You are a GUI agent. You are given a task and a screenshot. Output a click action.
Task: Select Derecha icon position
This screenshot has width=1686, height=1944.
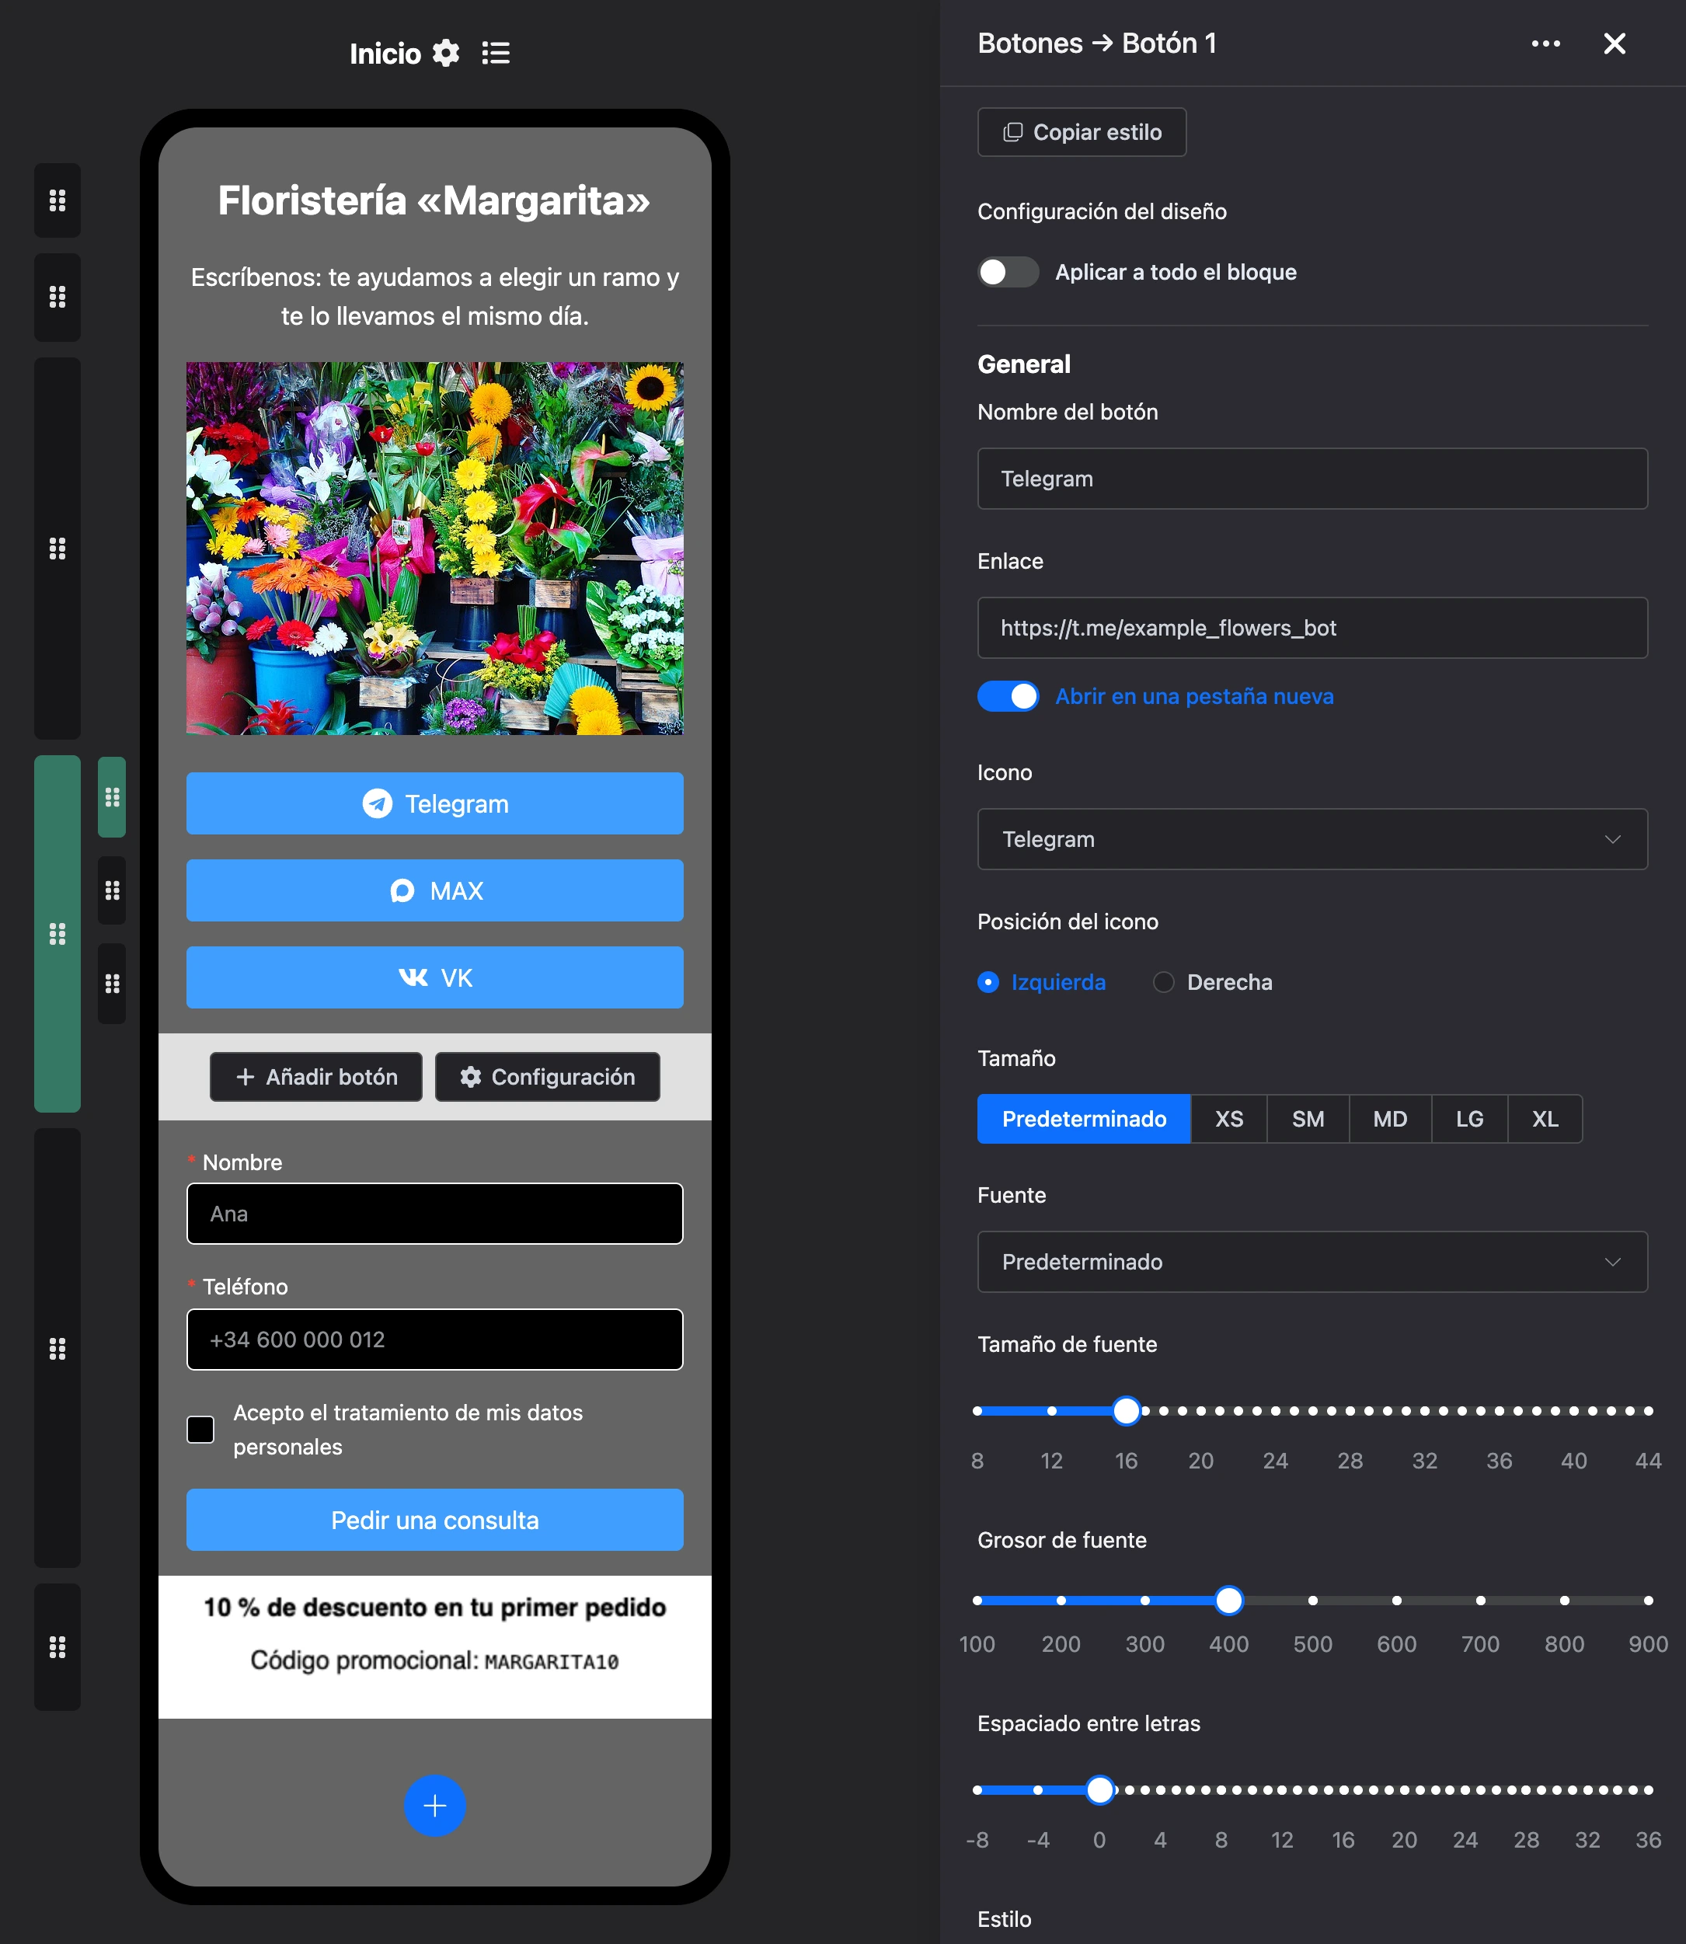point(1164,982)
